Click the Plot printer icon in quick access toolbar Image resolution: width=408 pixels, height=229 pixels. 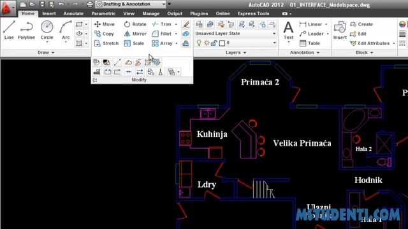90,4
